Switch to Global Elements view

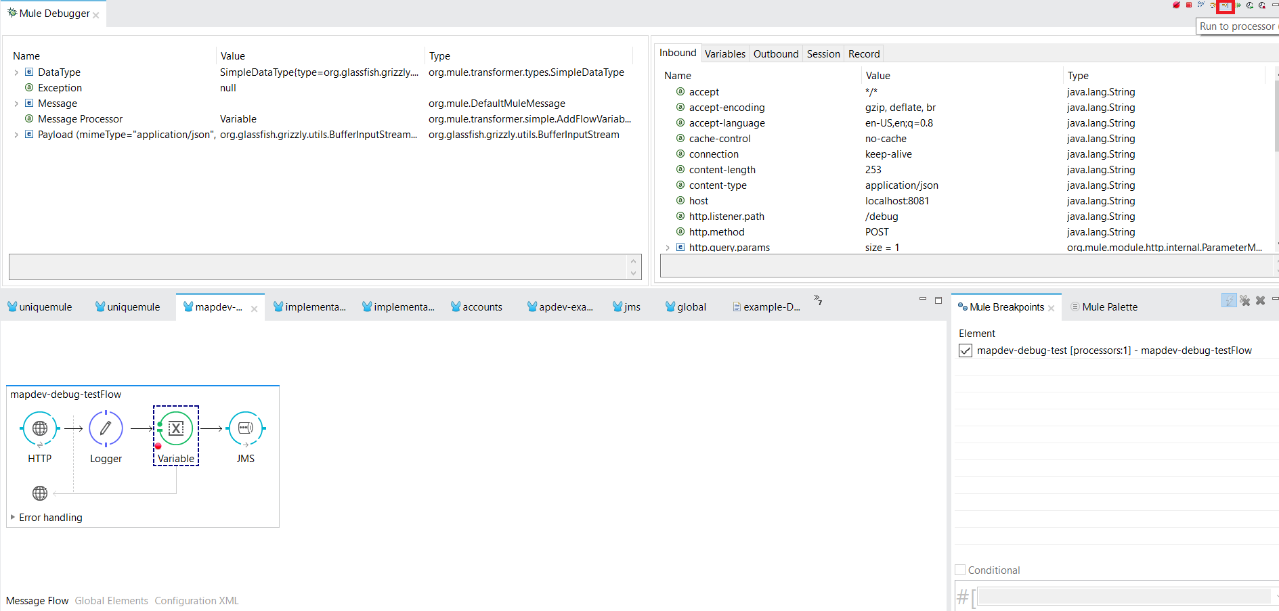(x=112, y=601)
